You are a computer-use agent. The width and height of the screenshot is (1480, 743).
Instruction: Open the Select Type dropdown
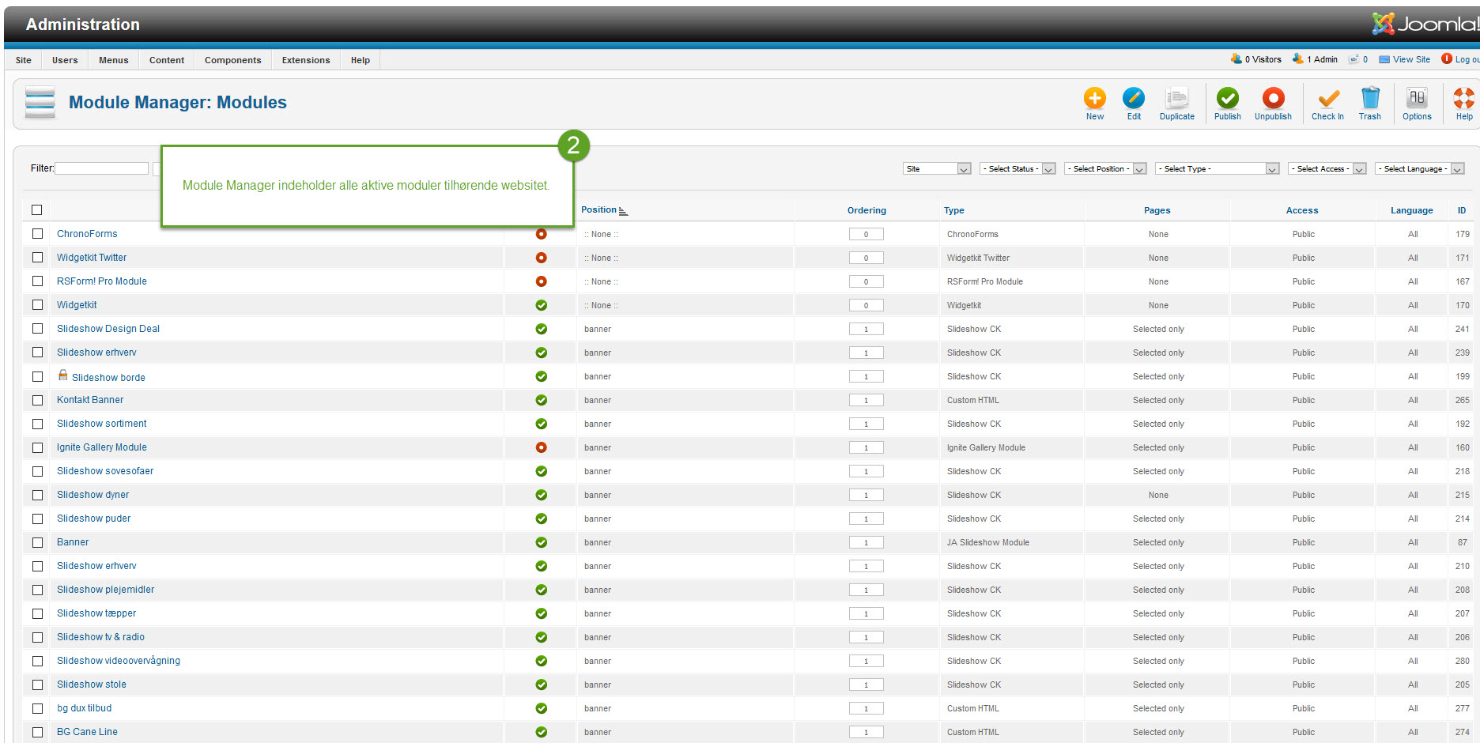click(x=1217, y=168)
